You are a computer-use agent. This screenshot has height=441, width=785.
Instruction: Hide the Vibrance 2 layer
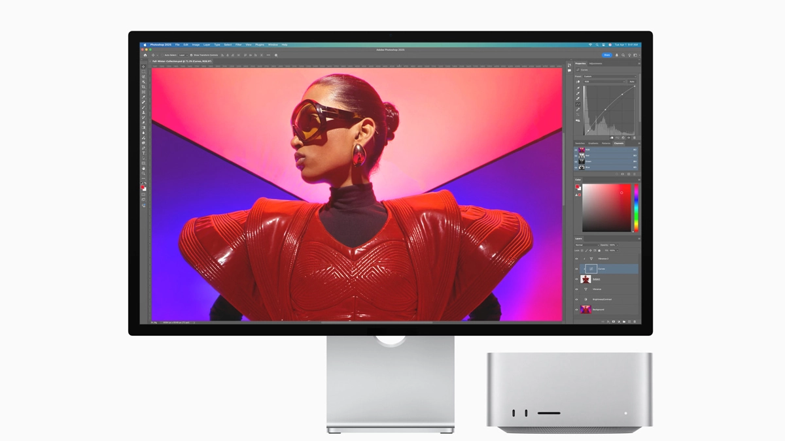pos(576,259)
